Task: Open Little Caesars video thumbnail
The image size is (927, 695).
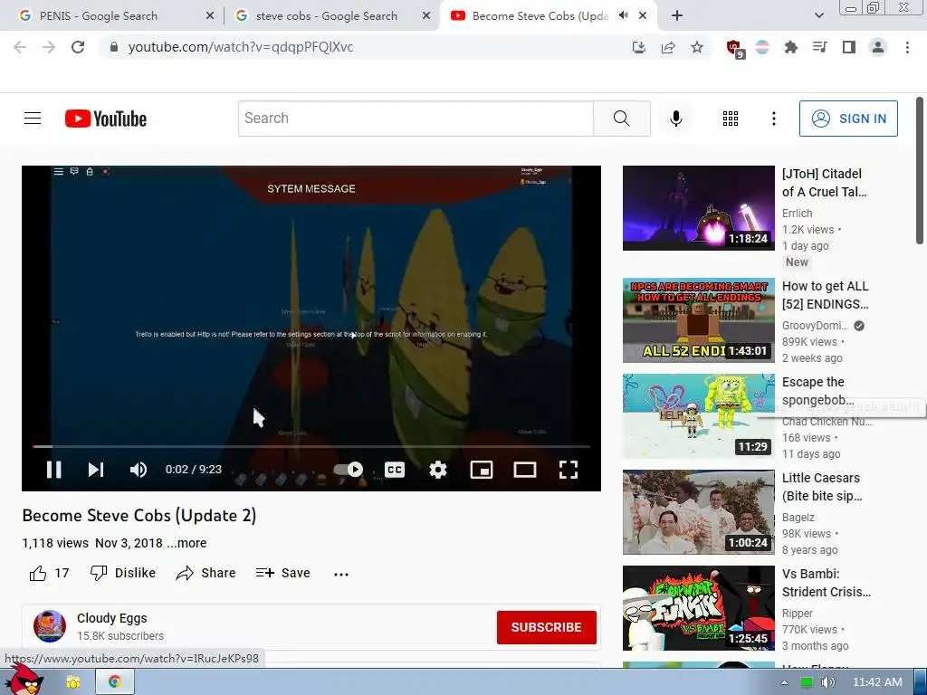Action: [698, 512]
